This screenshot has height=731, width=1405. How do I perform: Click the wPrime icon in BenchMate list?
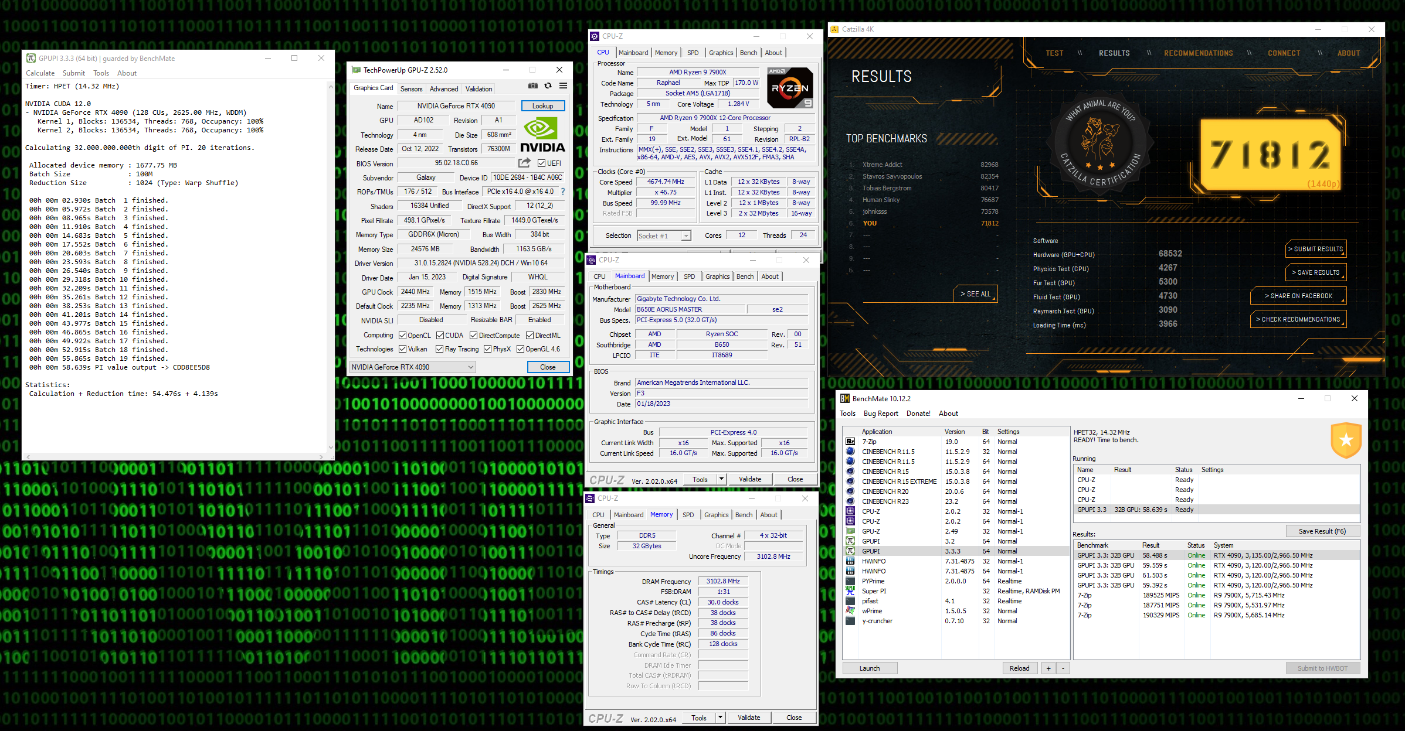pyautogui.click(x=850, y=611)
